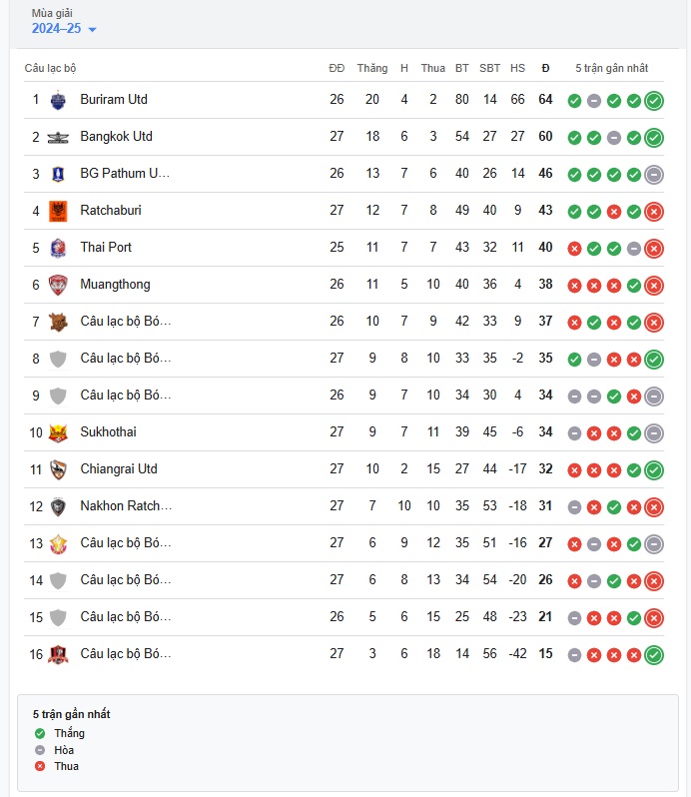The height and width of the screenshot is (797, 691).
Task: Click Ratchaburi's latest match loss indicator
Action: coord(654,211)
